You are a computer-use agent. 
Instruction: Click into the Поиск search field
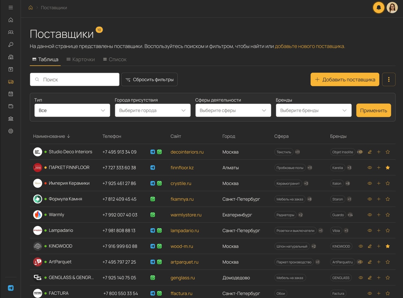click(x=75, y=79)
